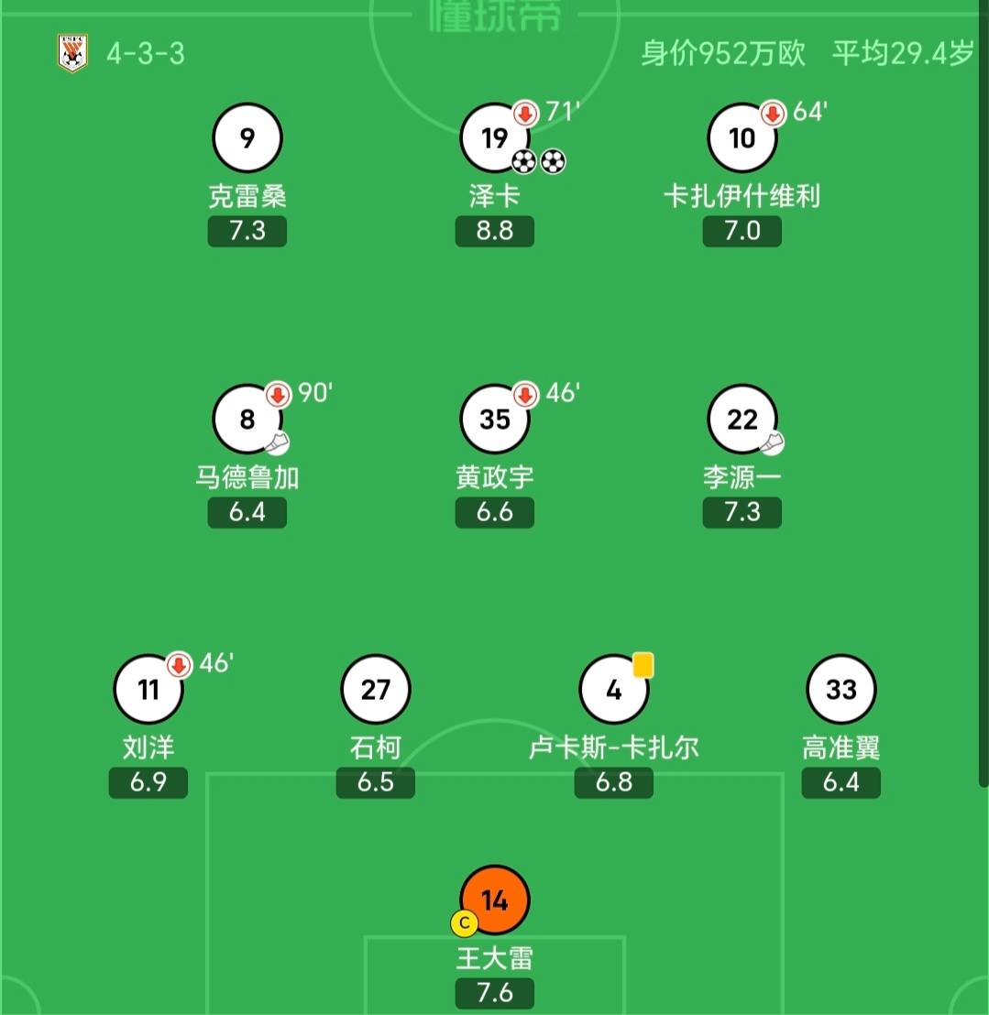Click the average age 平均29.4岁 text
This screenshot has width=989, height=1015.
tap(902, 53)
